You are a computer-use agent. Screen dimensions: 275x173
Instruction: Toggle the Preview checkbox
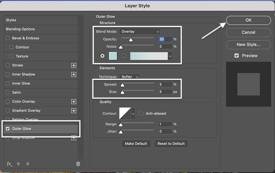pyautogui.click(x=236, y=56)
